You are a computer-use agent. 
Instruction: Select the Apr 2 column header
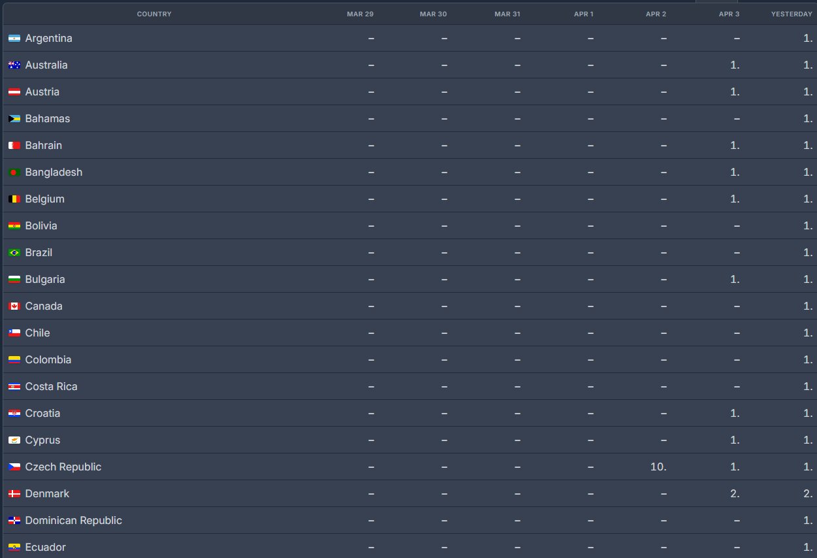point(656,14)
